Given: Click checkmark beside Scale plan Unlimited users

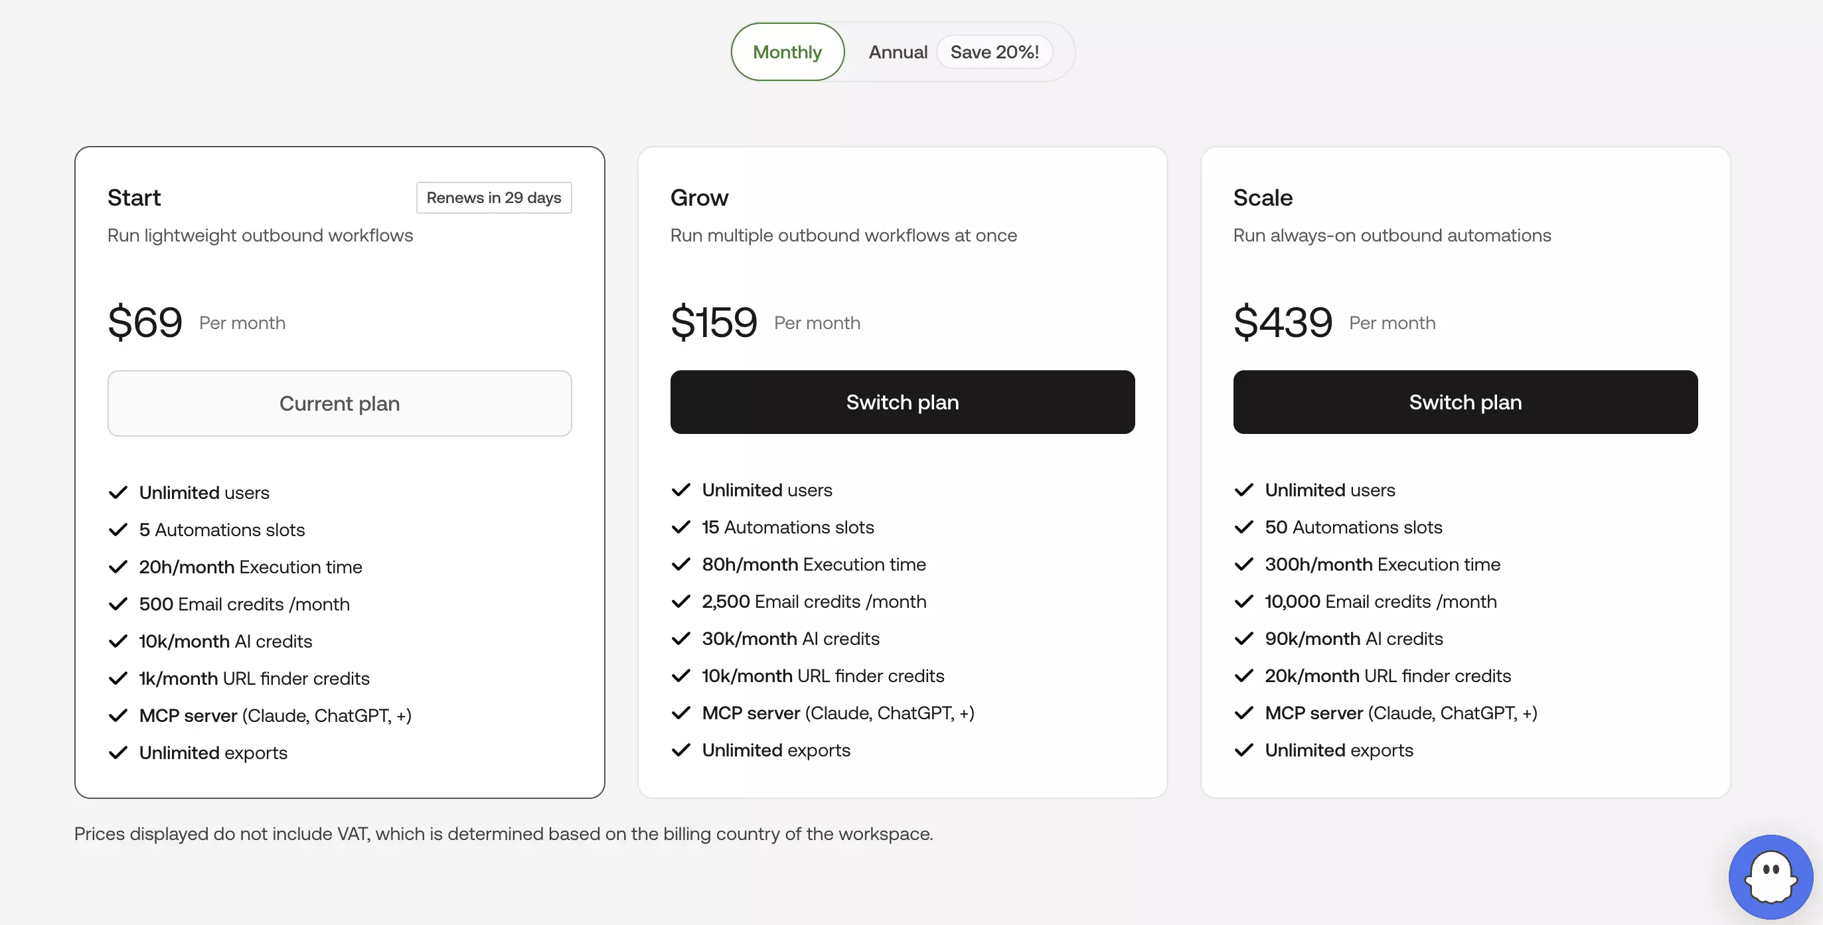Looking at the screenshot, I should (1243, 489).
